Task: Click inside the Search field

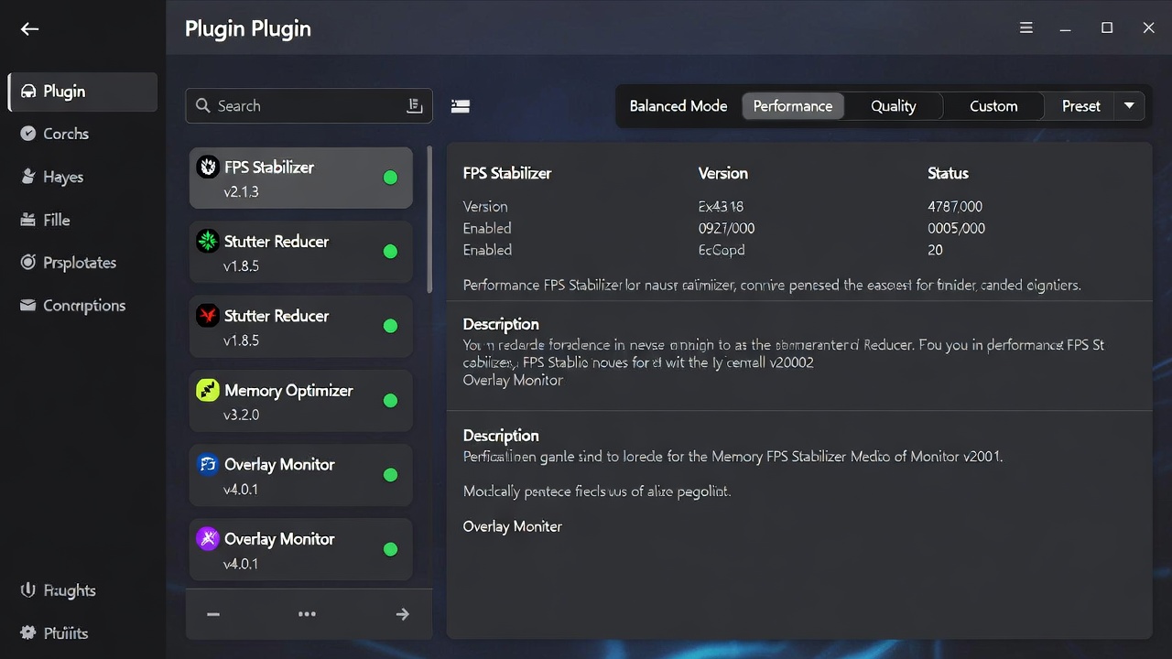Action: pos(309,106)
